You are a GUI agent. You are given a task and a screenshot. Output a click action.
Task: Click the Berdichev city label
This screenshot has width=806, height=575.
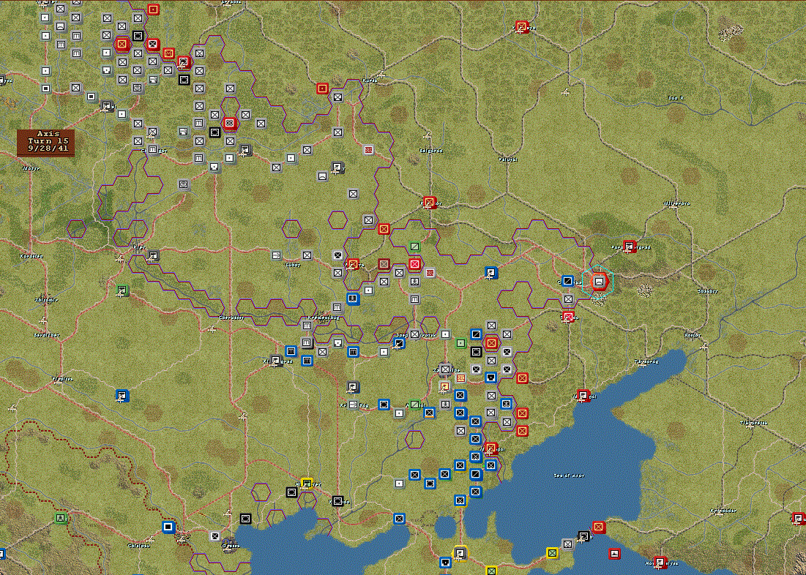pyautogui.click(x=47, y=335)
